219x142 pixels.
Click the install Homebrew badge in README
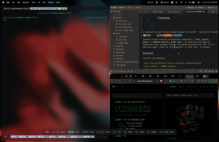point(164,35)
